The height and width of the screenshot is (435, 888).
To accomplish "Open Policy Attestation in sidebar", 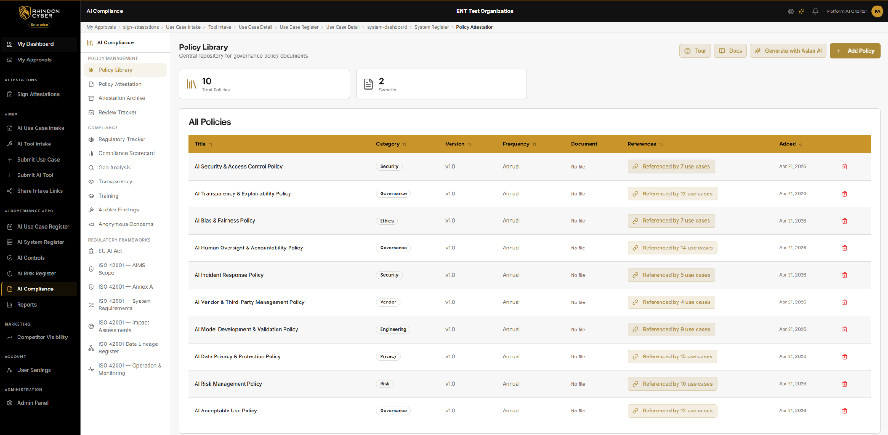I will click(x=125, y=84).
